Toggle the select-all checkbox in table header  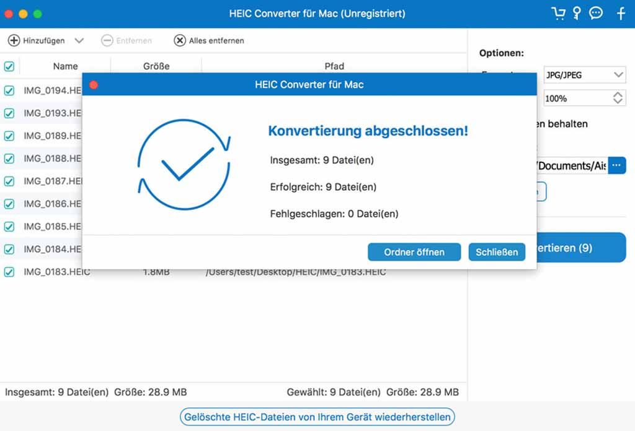point(9,66)
